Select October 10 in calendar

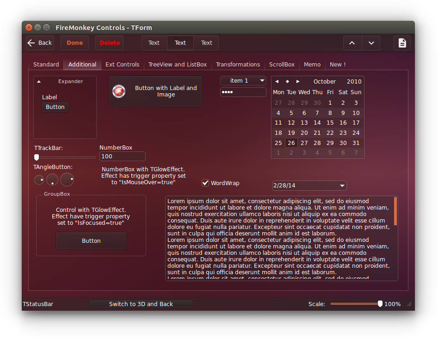pos(356,113)
